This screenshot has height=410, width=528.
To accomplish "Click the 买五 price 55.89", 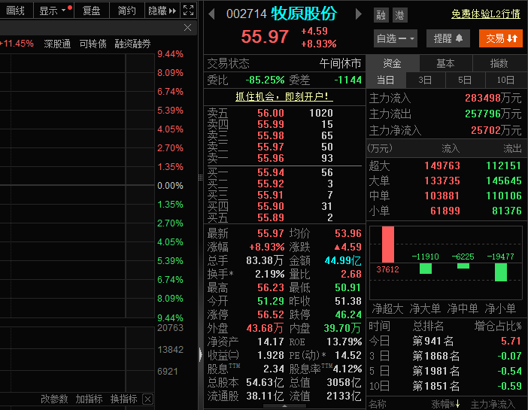I will (x=271, y=217).
